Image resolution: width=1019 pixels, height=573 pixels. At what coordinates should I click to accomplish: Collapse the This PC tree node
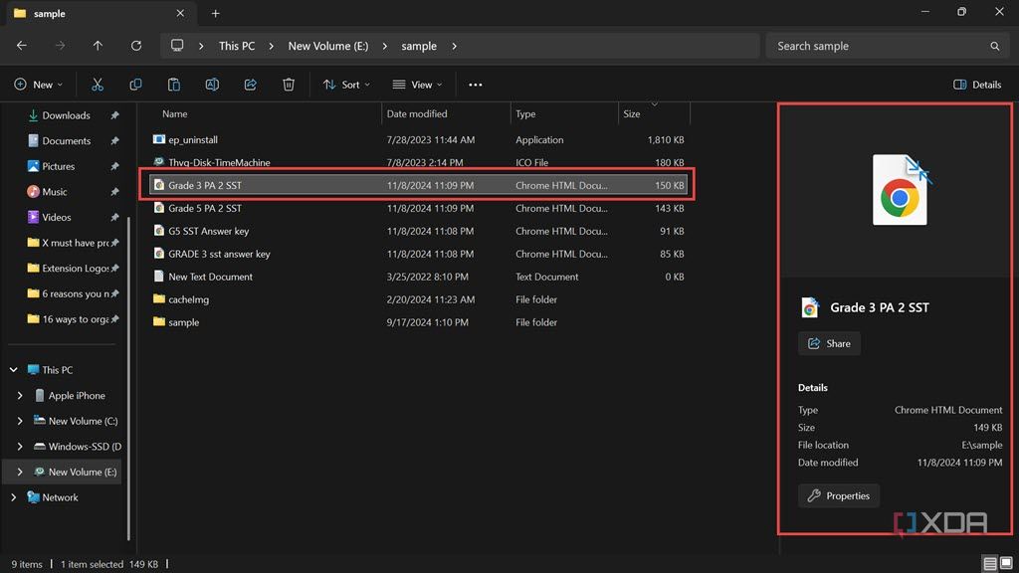[14, 370]
